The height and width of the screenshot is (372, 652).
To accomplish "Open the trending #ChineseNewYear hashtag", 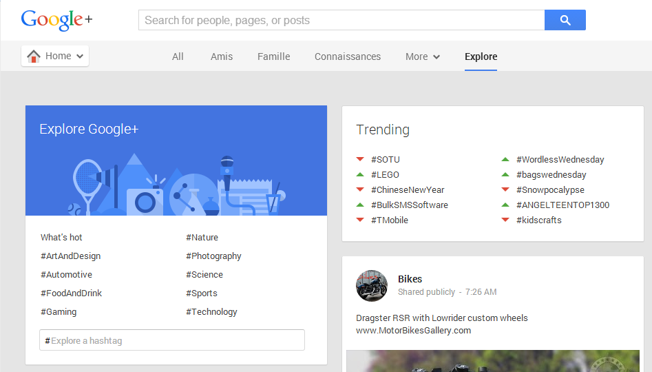I will (x=408, y=189).
